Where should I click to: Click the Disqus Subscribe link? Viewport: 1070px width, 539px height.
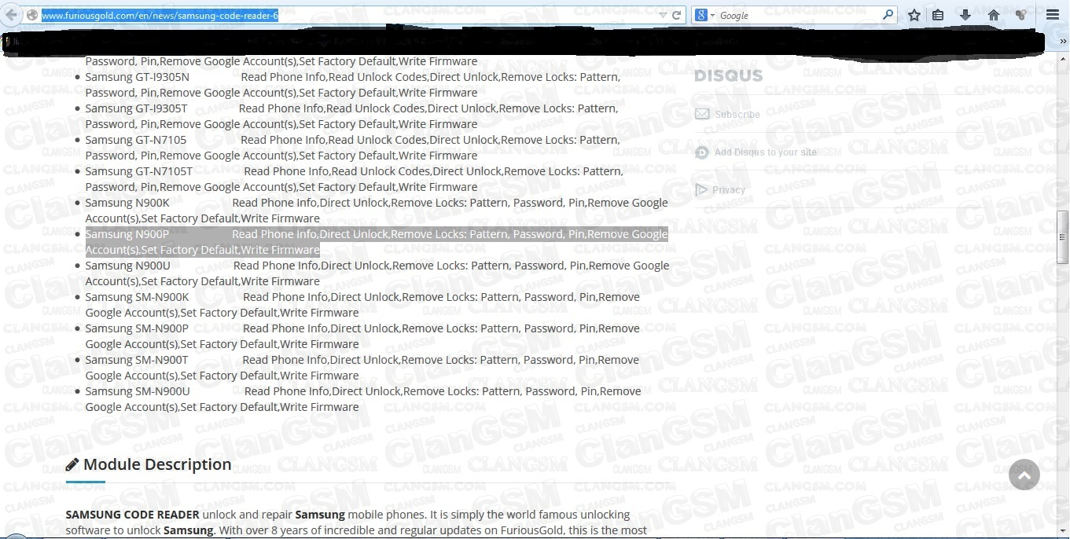tap(737, 114)
